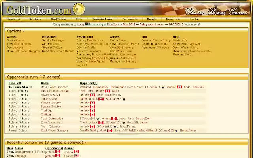Click crown icon in Team Cribbage row
The image size is (253, 158).
115,126
